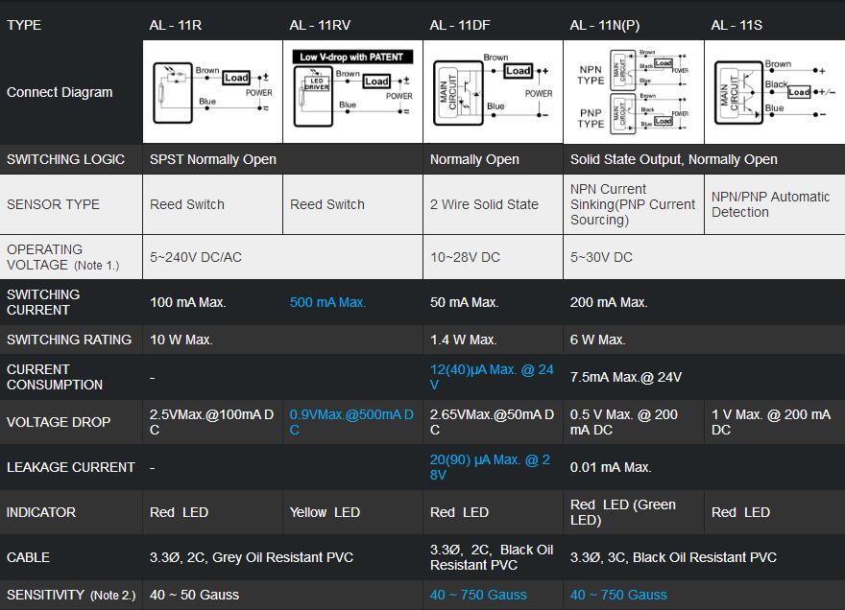845x610 pixels.
Task: Click Note 2. next to SENSITIVITY
Action: tap(112, 596)
